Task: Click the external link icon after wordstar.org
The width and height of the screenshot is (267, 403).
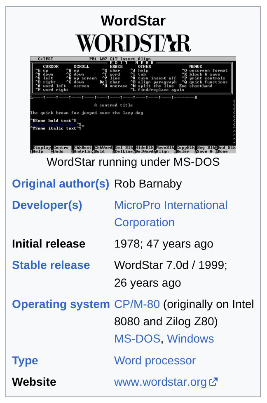Action: point(213,382)
